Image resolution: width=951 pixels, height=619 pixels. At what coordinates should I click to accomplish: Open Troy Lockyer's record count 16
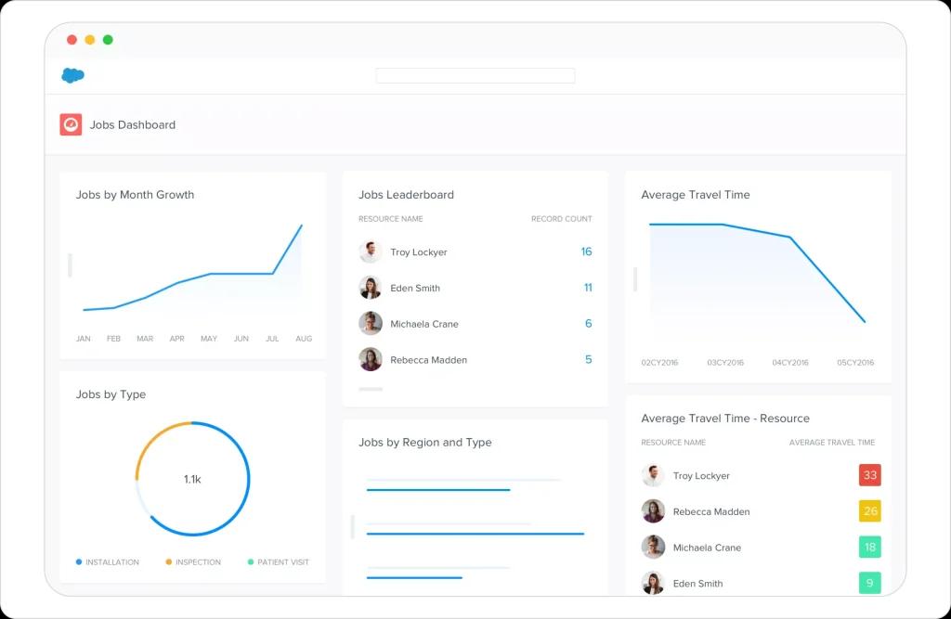586,252
